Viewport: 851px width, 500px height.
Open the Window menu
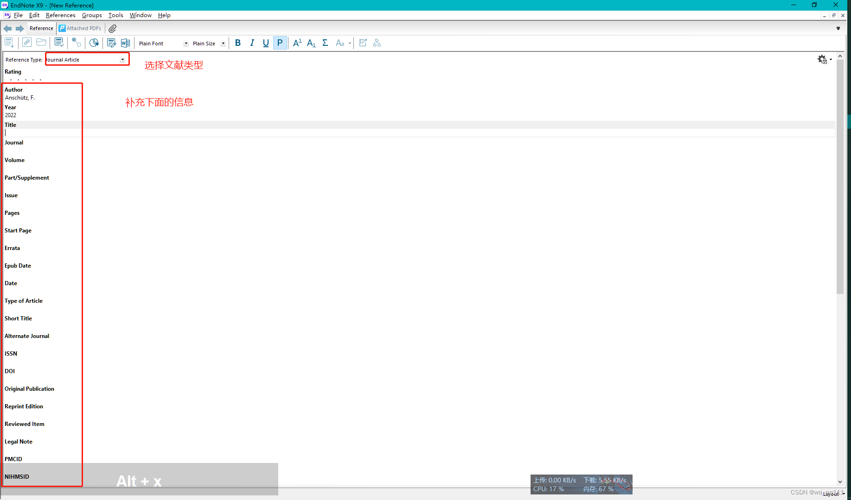click(141, 15)
